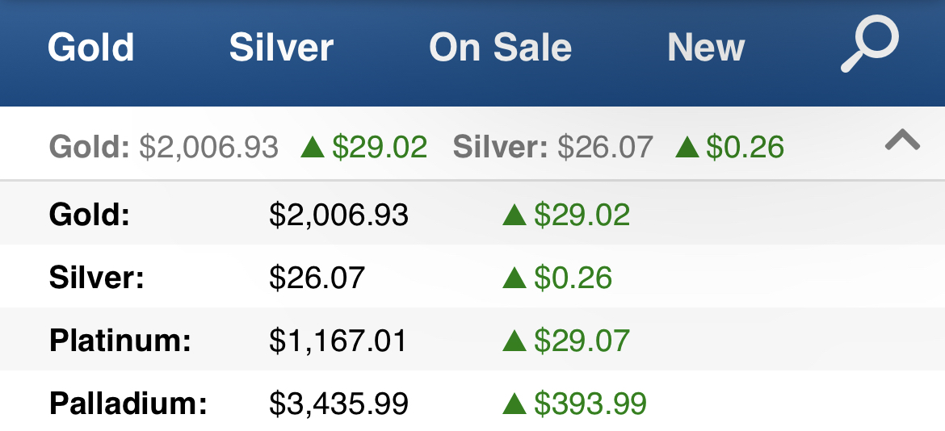This screenshot has height=431, width=945.
Task: Click the green arrow beside Silver $0.26 in ticker
Action: coord(687,147)
